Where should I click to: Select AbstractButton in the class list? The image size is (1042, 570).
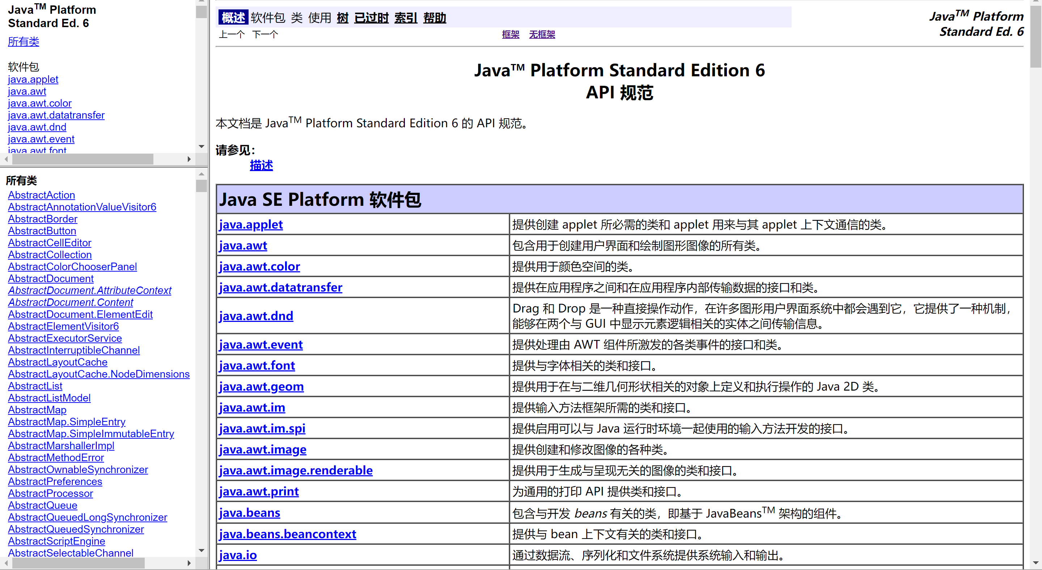[x=42, y=231]
